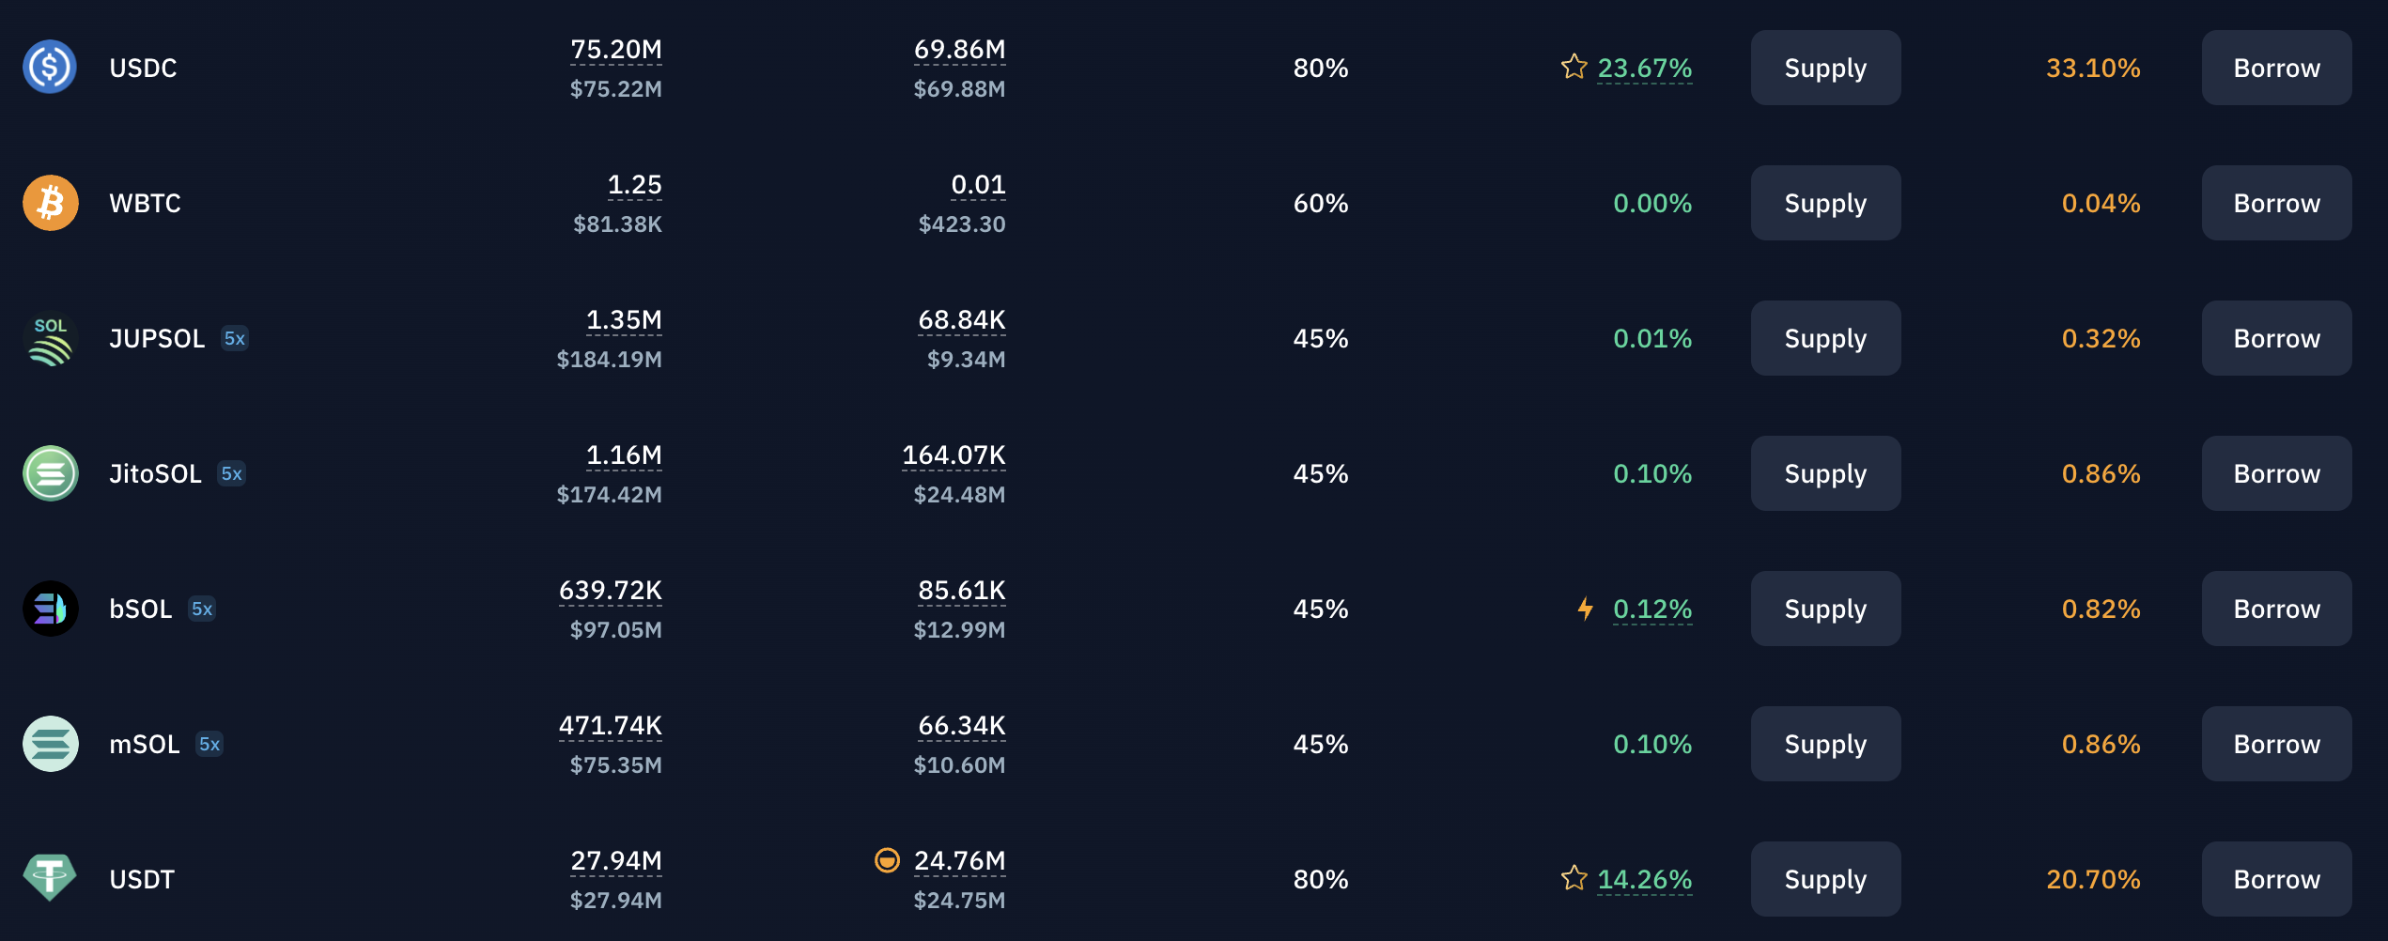The image size is (2388, 941).
Task: Click the bSOL token icon
Action: point(50,609)
